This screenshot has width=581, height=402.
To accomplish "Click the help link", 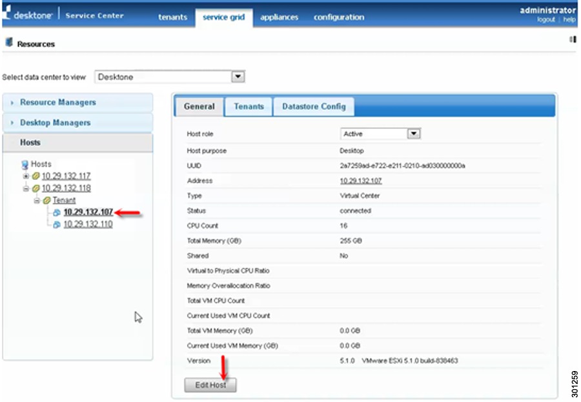I will [569, 19].
